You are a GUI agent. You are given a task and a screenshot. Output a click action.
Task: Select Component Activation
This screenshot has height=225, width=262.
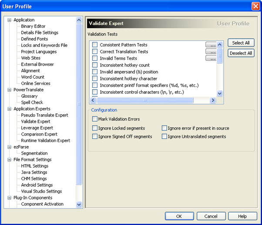click(42, 204)
